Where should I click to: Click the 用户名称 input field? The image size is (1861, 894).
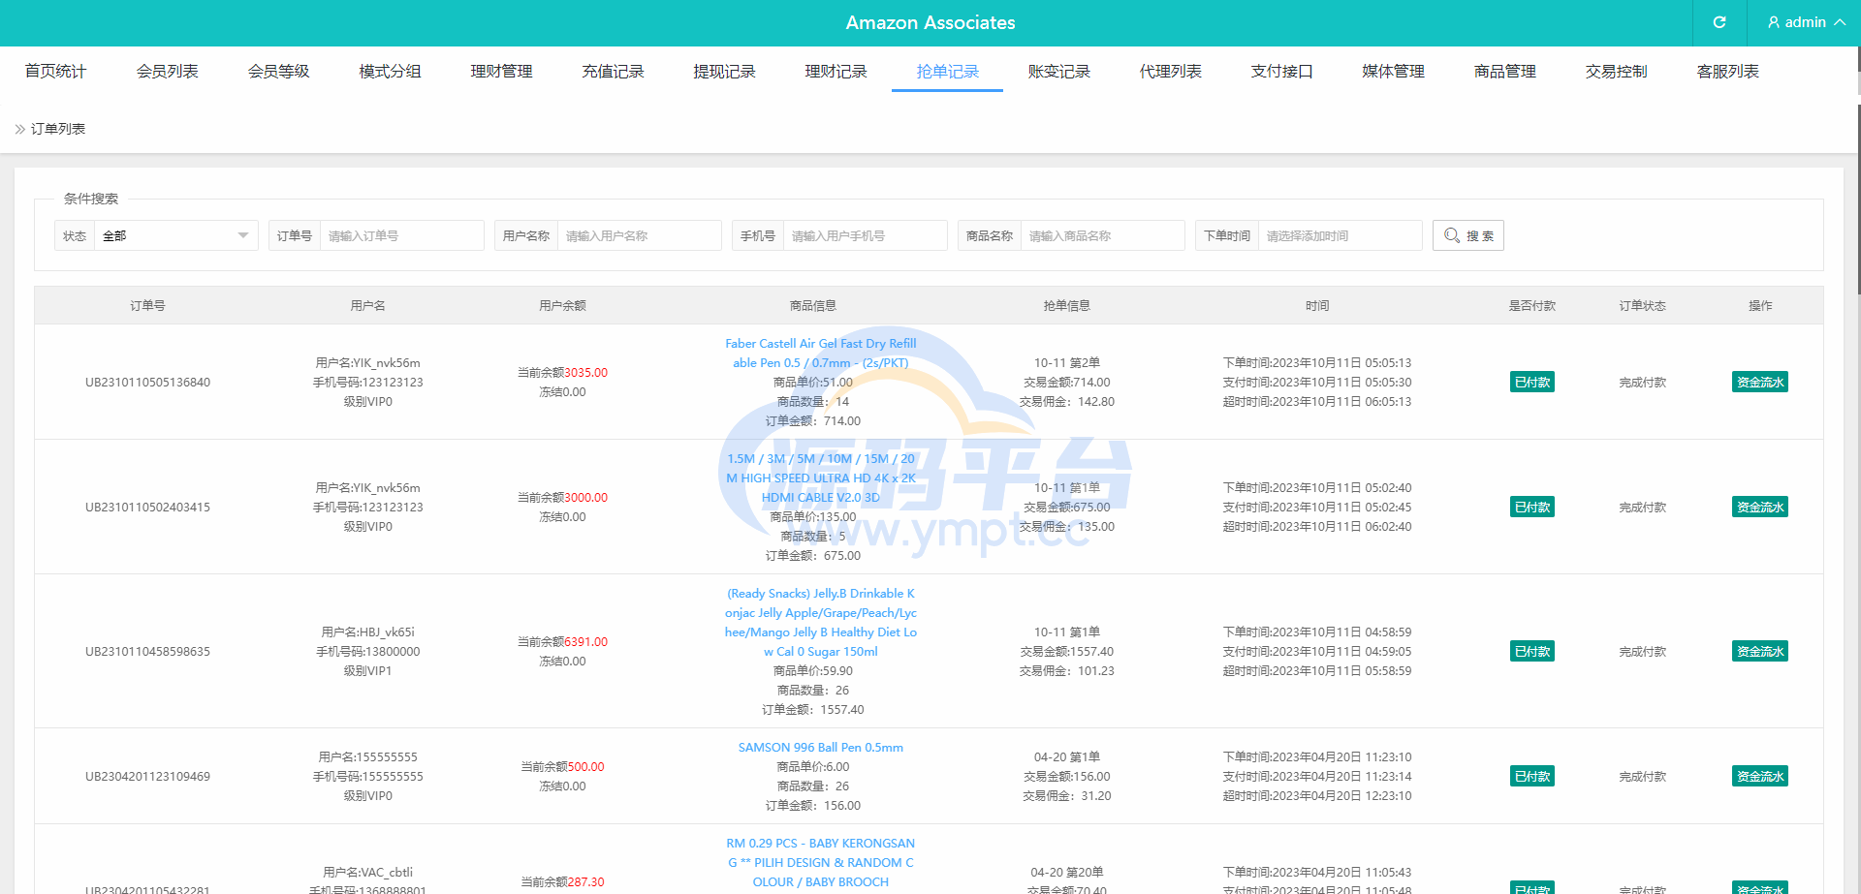pyautogui.click(x=639, y=235)
